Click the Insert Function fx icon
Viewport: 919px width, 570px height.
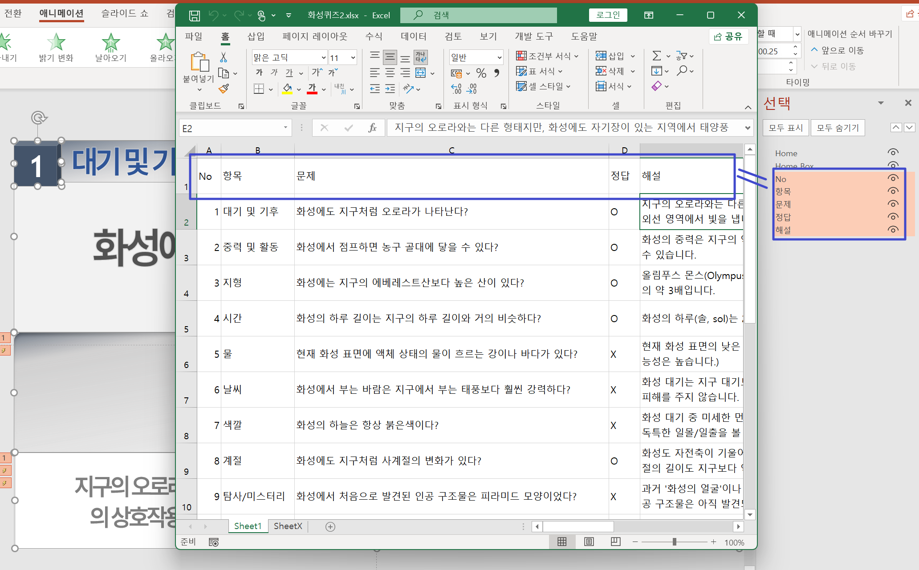(x=372, y=128)
